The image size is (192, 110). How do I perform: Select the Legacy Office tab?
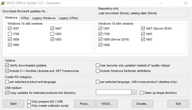tap(68, 18)
